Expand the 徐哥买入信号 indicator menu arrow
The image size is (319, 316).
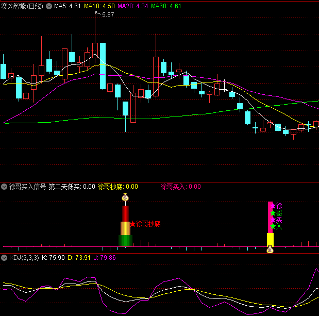[x=4, y=187]
